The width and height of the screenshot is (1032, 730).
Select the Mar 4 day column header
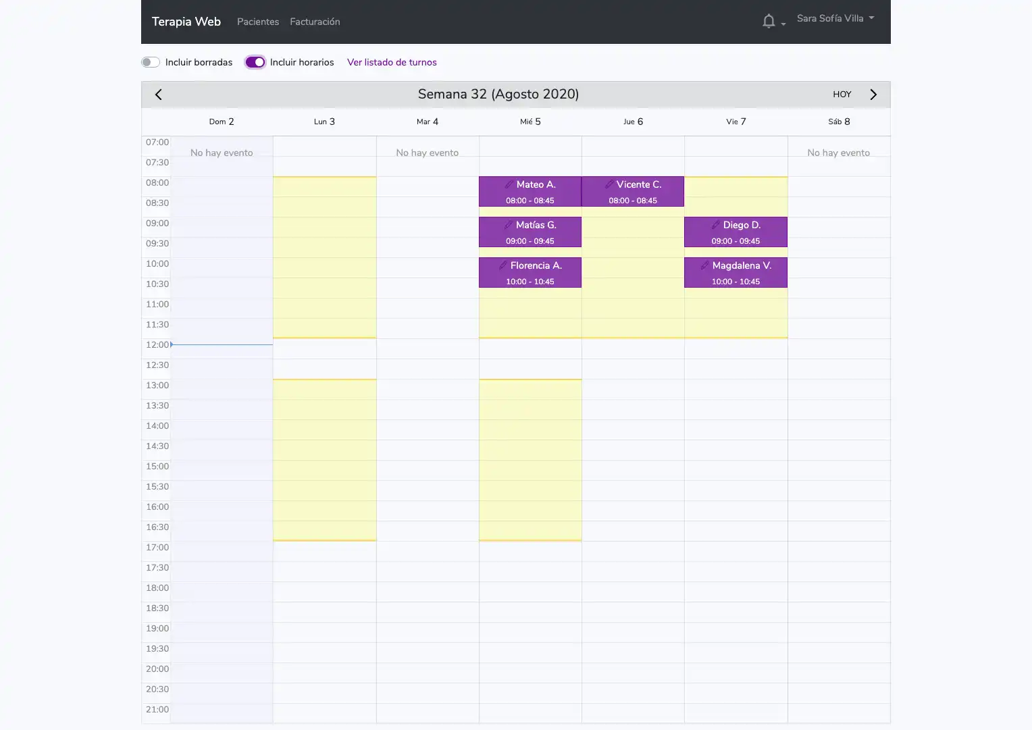pos(427,122)
